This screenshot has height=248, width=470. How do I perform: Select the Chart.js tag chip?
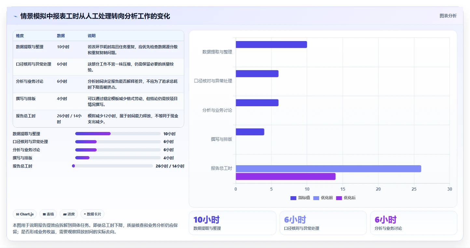pos(25,214)
